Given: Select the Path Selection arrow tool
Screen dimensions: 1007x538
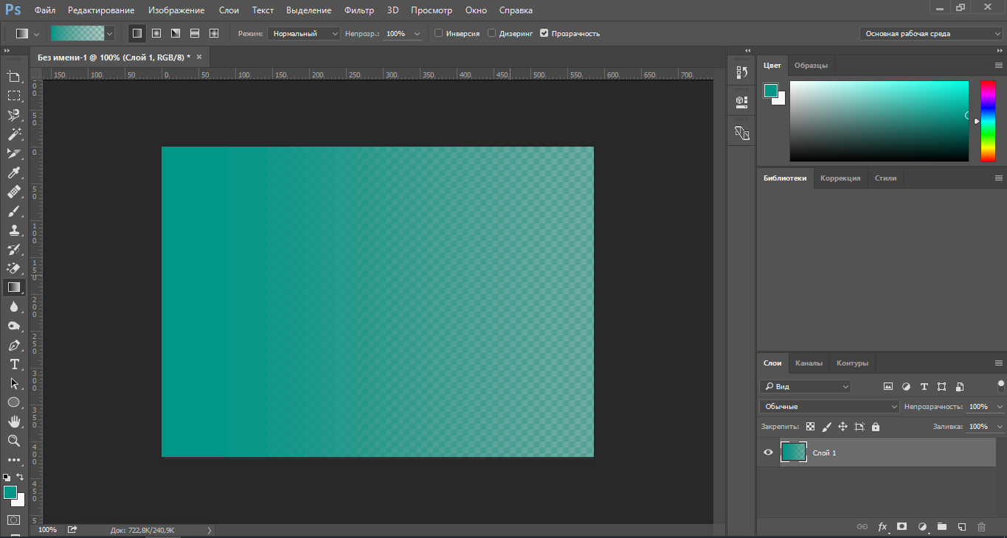Looking at the screenshot, I should (14, 383).
